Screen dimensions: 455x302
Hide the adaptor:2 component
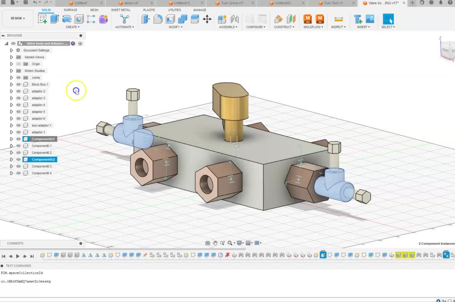coord(19,91)
